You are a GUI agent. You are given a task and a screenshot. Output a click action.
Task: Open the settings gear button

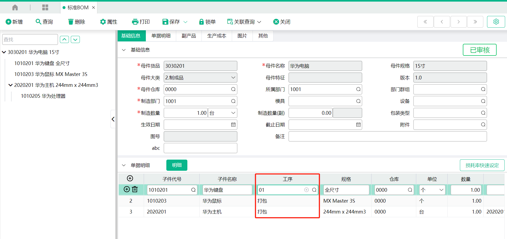tap(496, 22)
